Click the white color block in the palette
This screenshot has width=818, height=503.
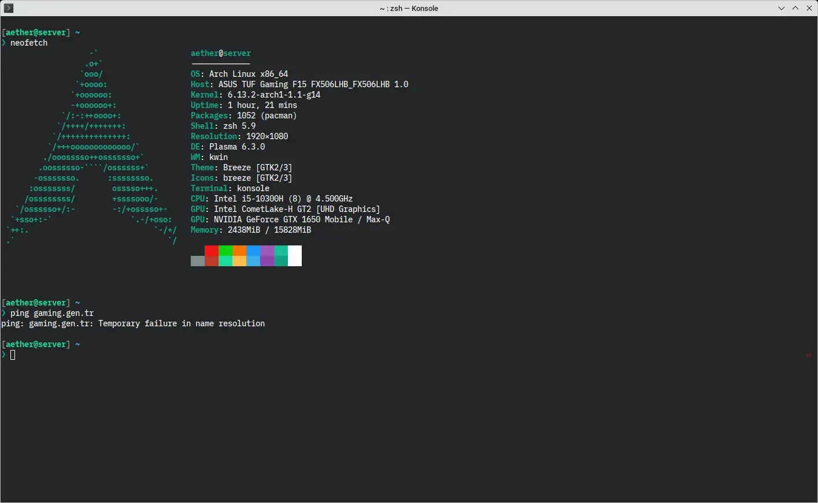coord(295,256)
